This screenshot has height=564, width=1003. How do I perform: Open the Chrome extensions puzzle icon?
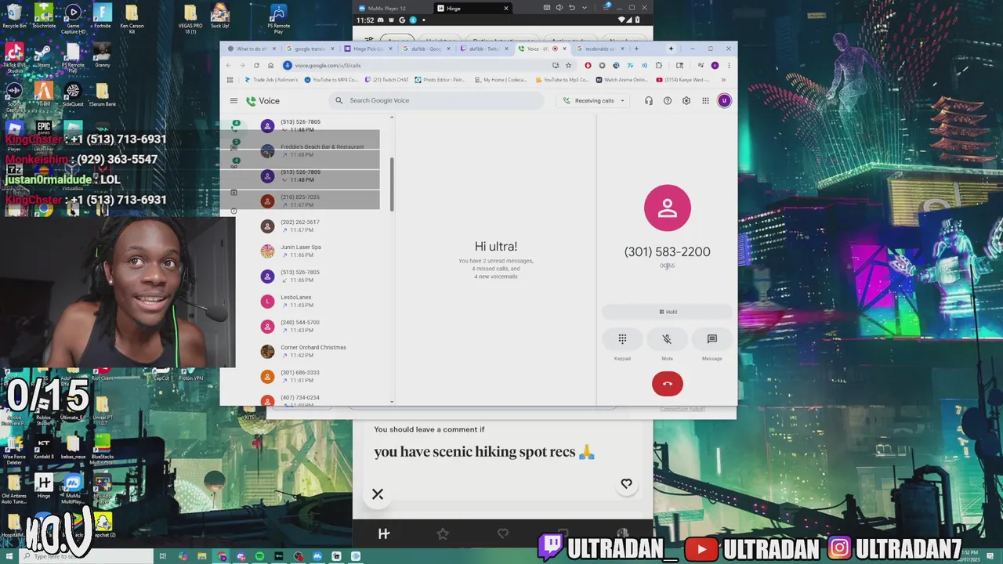point(658,66)
